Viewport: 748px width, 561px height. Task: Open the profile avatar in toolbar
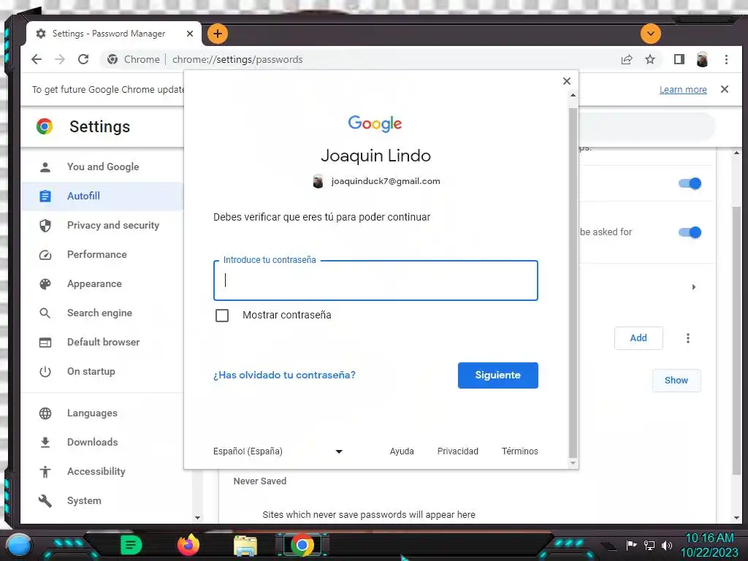[x=702, y=60]
